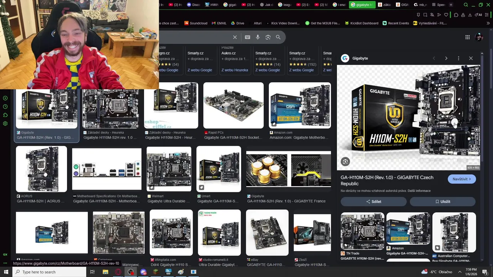
Task: Click the pin icon in Opera address bar
Action: [x=418, y=15]
